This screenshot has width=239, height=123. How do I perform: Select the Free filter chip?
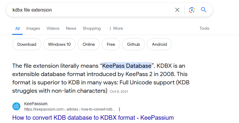111,44
